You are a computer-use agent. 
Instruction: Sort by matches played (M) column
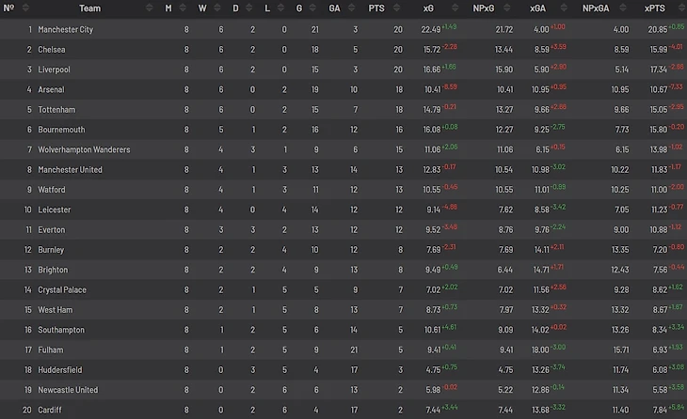coord(168,8)
